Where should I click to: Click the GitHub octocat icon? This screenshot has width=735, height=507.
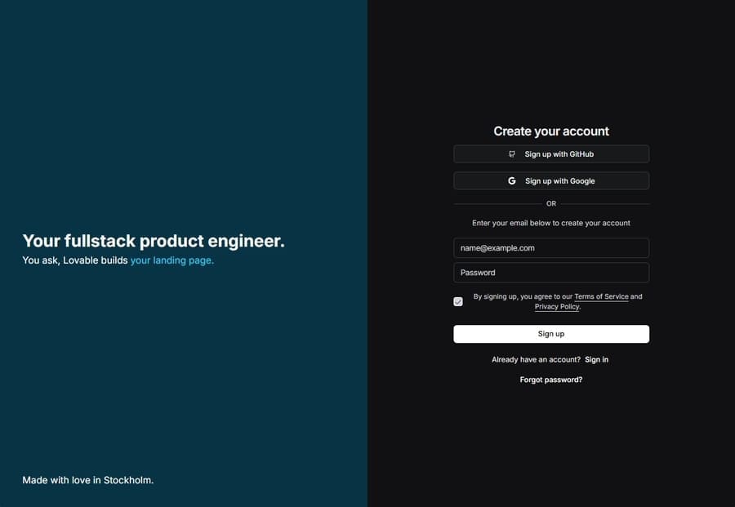click(x=512, y=154)
